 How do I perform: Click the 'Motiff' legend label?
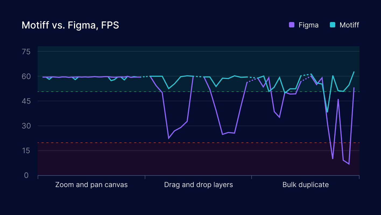tap(349, 25)
